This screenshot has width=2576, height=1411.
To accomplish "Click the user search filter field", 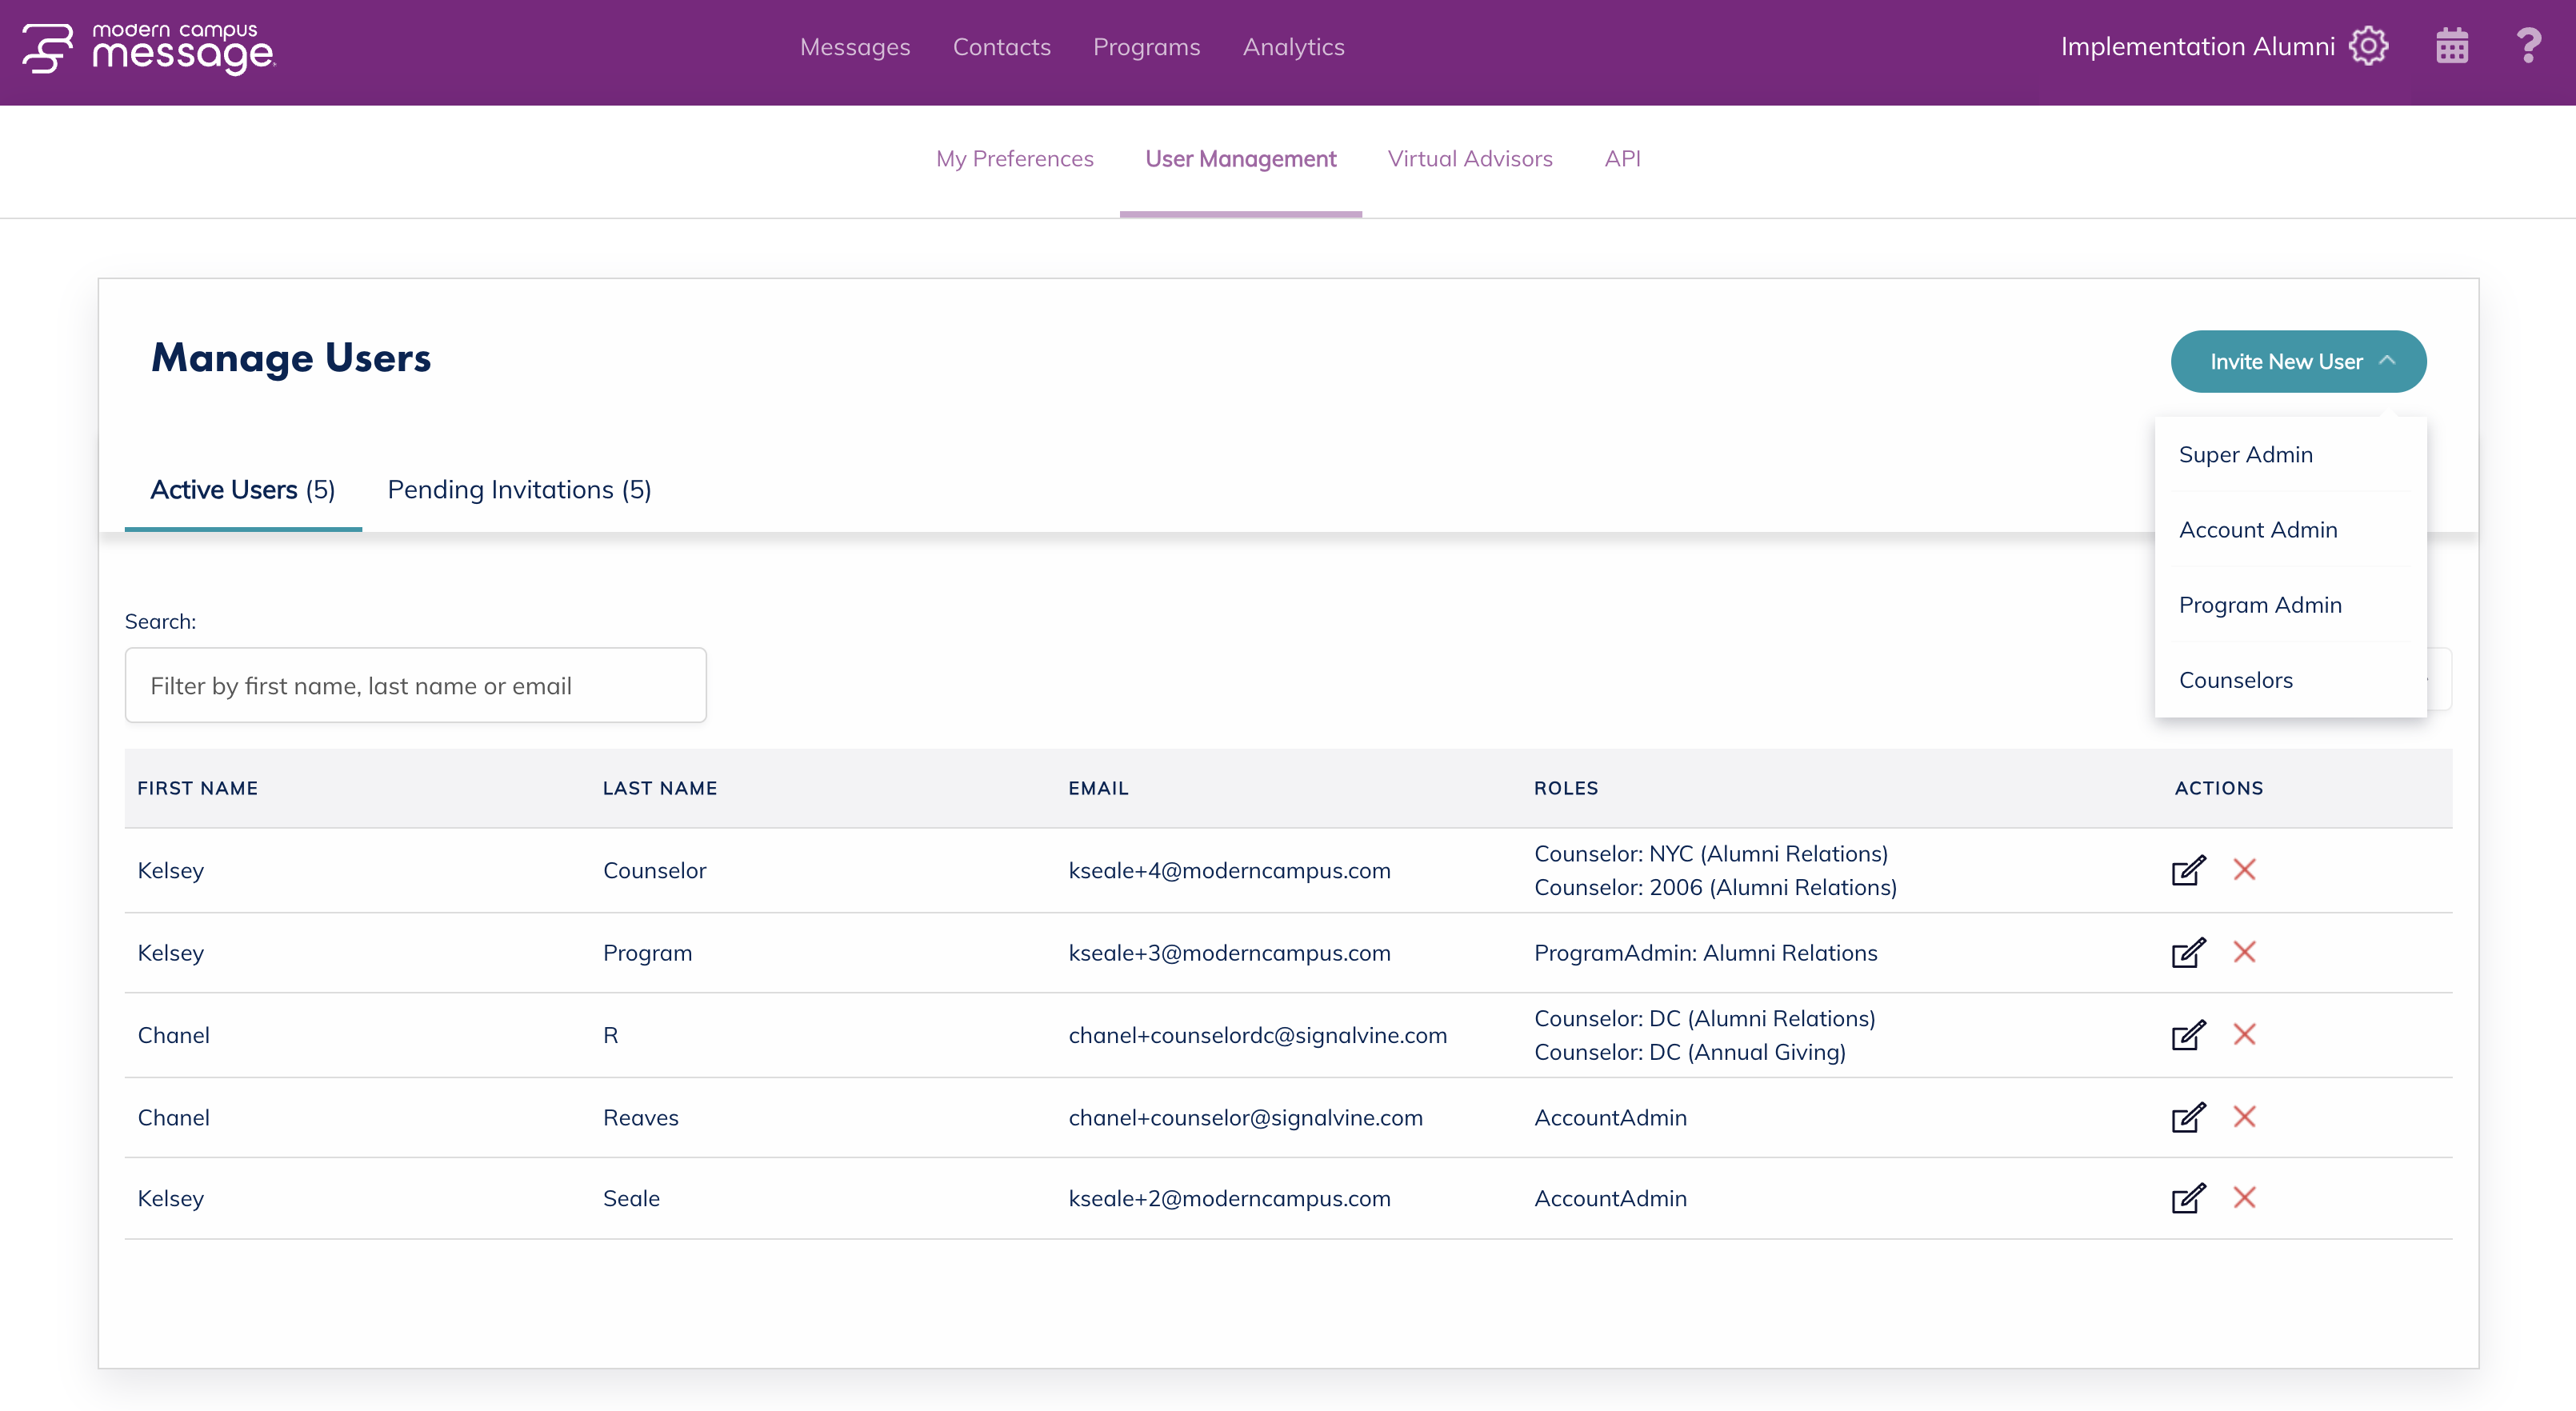I will click(x=415, y=686).
